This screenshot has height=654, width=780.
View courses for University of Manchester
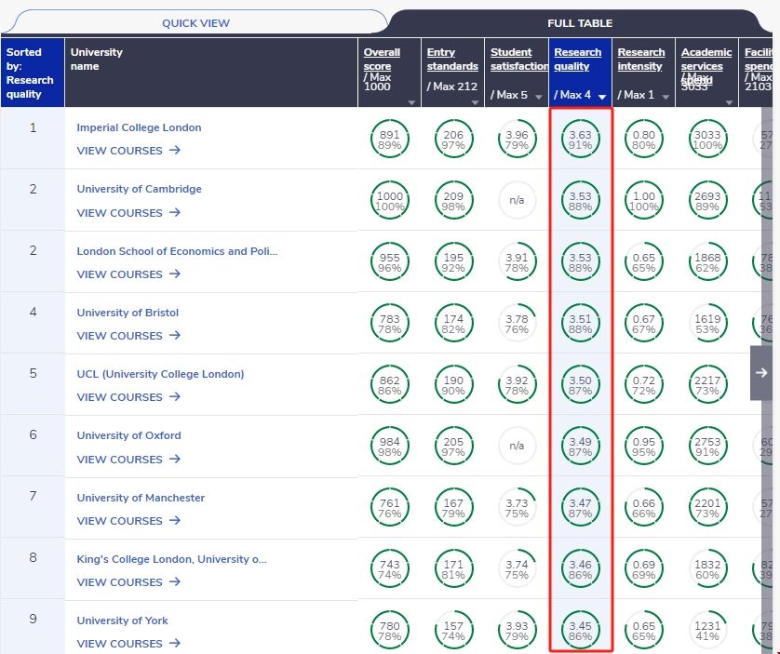point(128,521)
